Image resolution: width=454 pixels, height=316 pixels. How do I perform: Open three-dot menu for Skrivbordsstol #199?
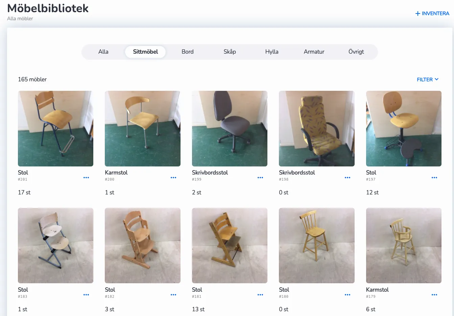click(260, 178)
